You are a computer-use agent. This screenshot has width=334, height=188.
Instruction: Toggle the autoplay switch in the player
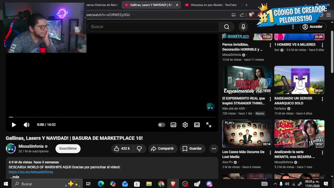click(162, 125)
